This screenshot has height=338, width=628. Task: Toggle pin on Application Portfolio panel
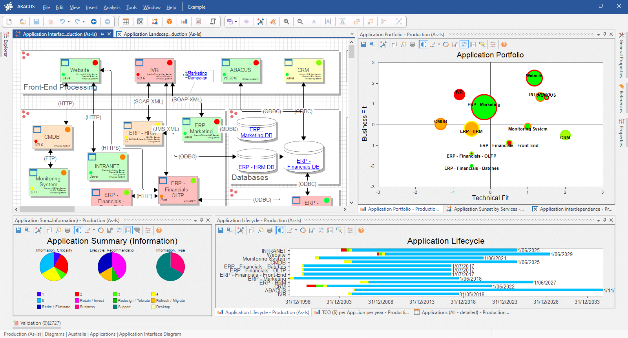[604, 34]
